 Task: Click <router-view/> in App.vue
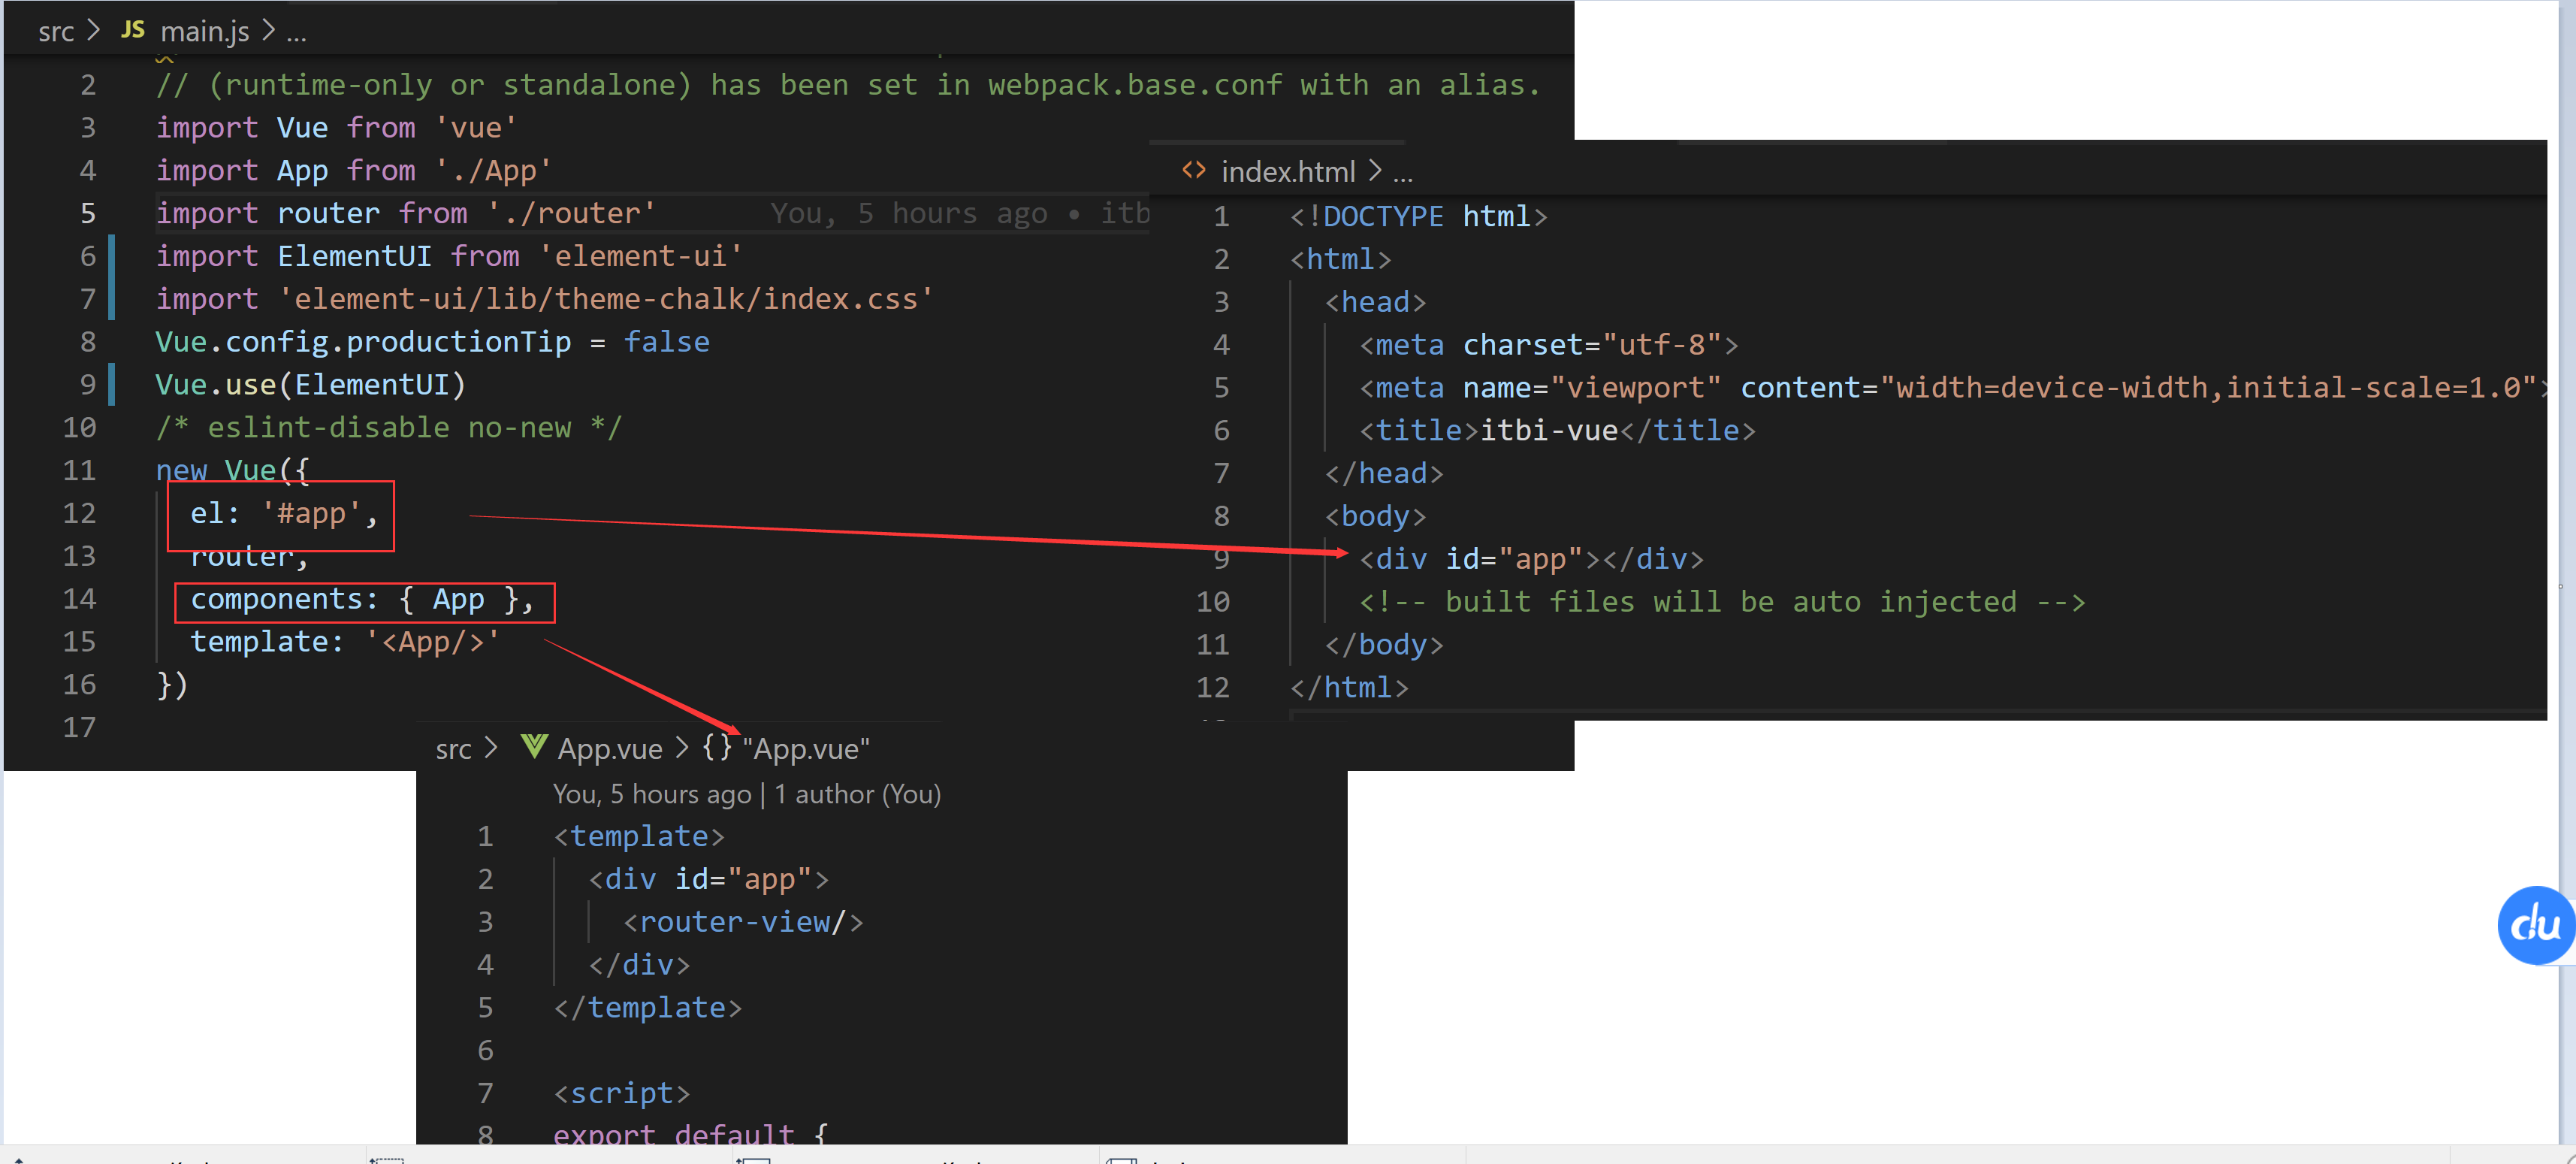click(743, 922)
